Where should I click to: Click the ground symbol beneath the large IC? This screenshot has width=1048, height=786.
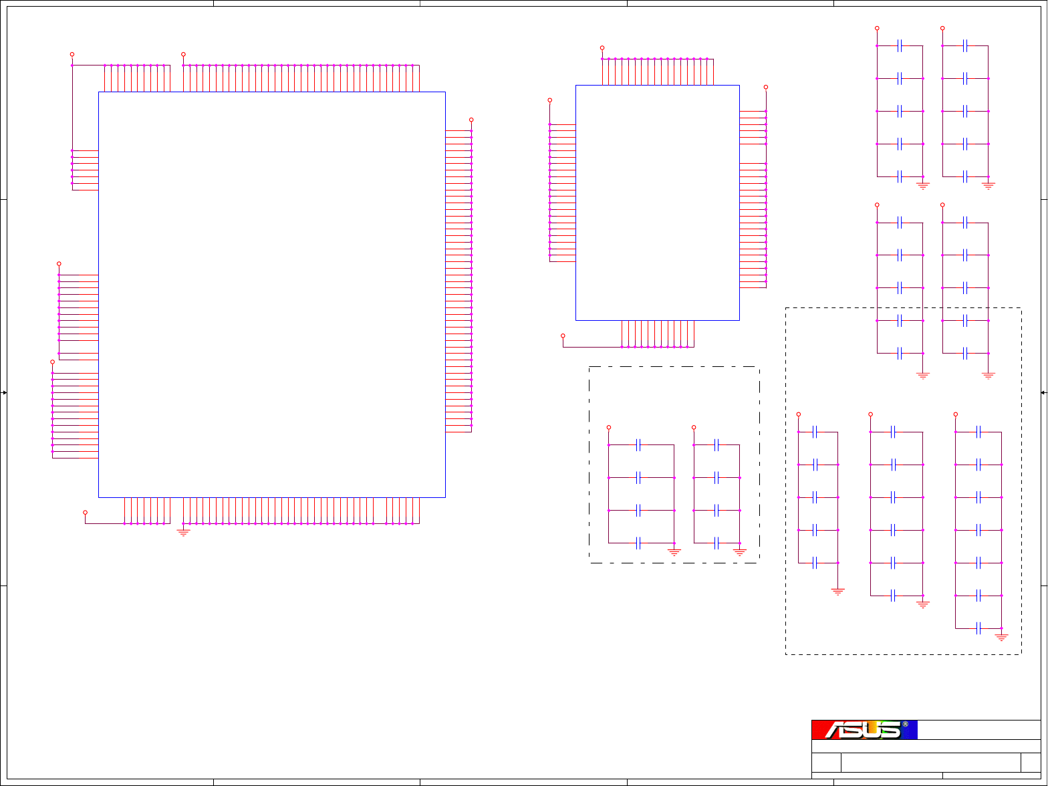coord(183,533)
